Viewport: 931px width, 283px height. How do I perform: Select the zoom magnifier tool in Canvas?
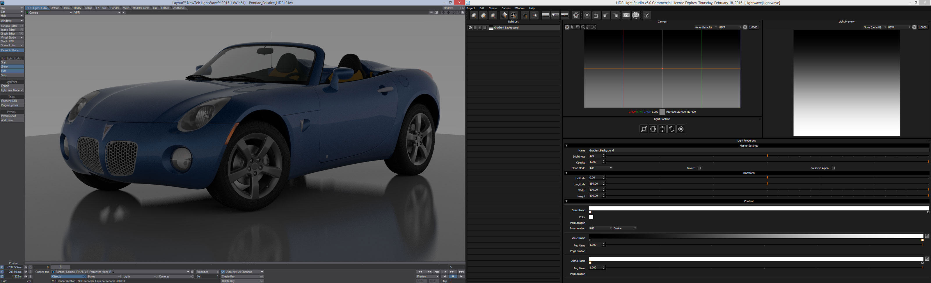[x=583, y=27]
